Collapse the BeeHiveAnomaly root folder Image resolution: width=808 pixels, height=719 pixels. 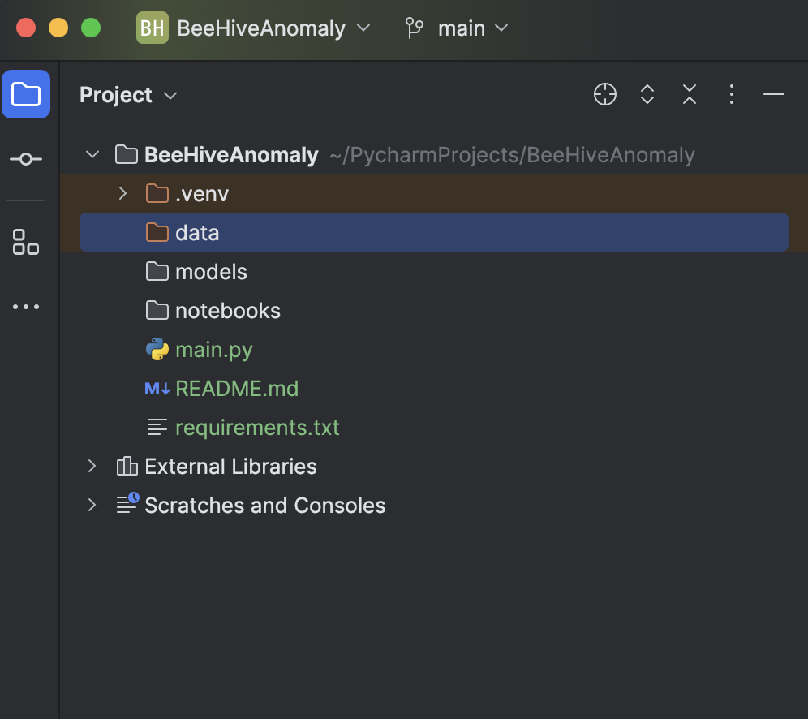(x=92, y=155)
